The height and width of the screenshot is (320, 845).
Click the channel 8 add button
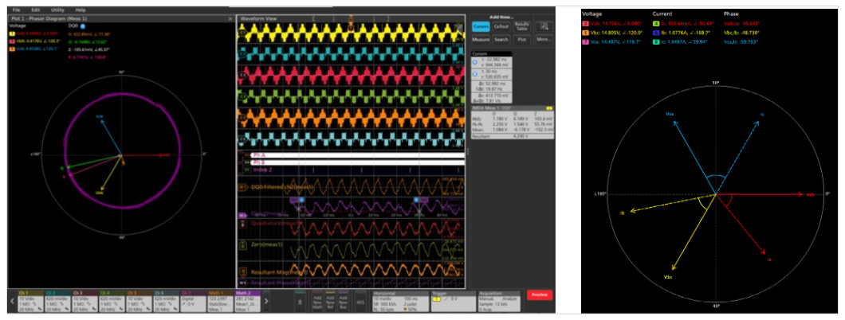[301, 301]
